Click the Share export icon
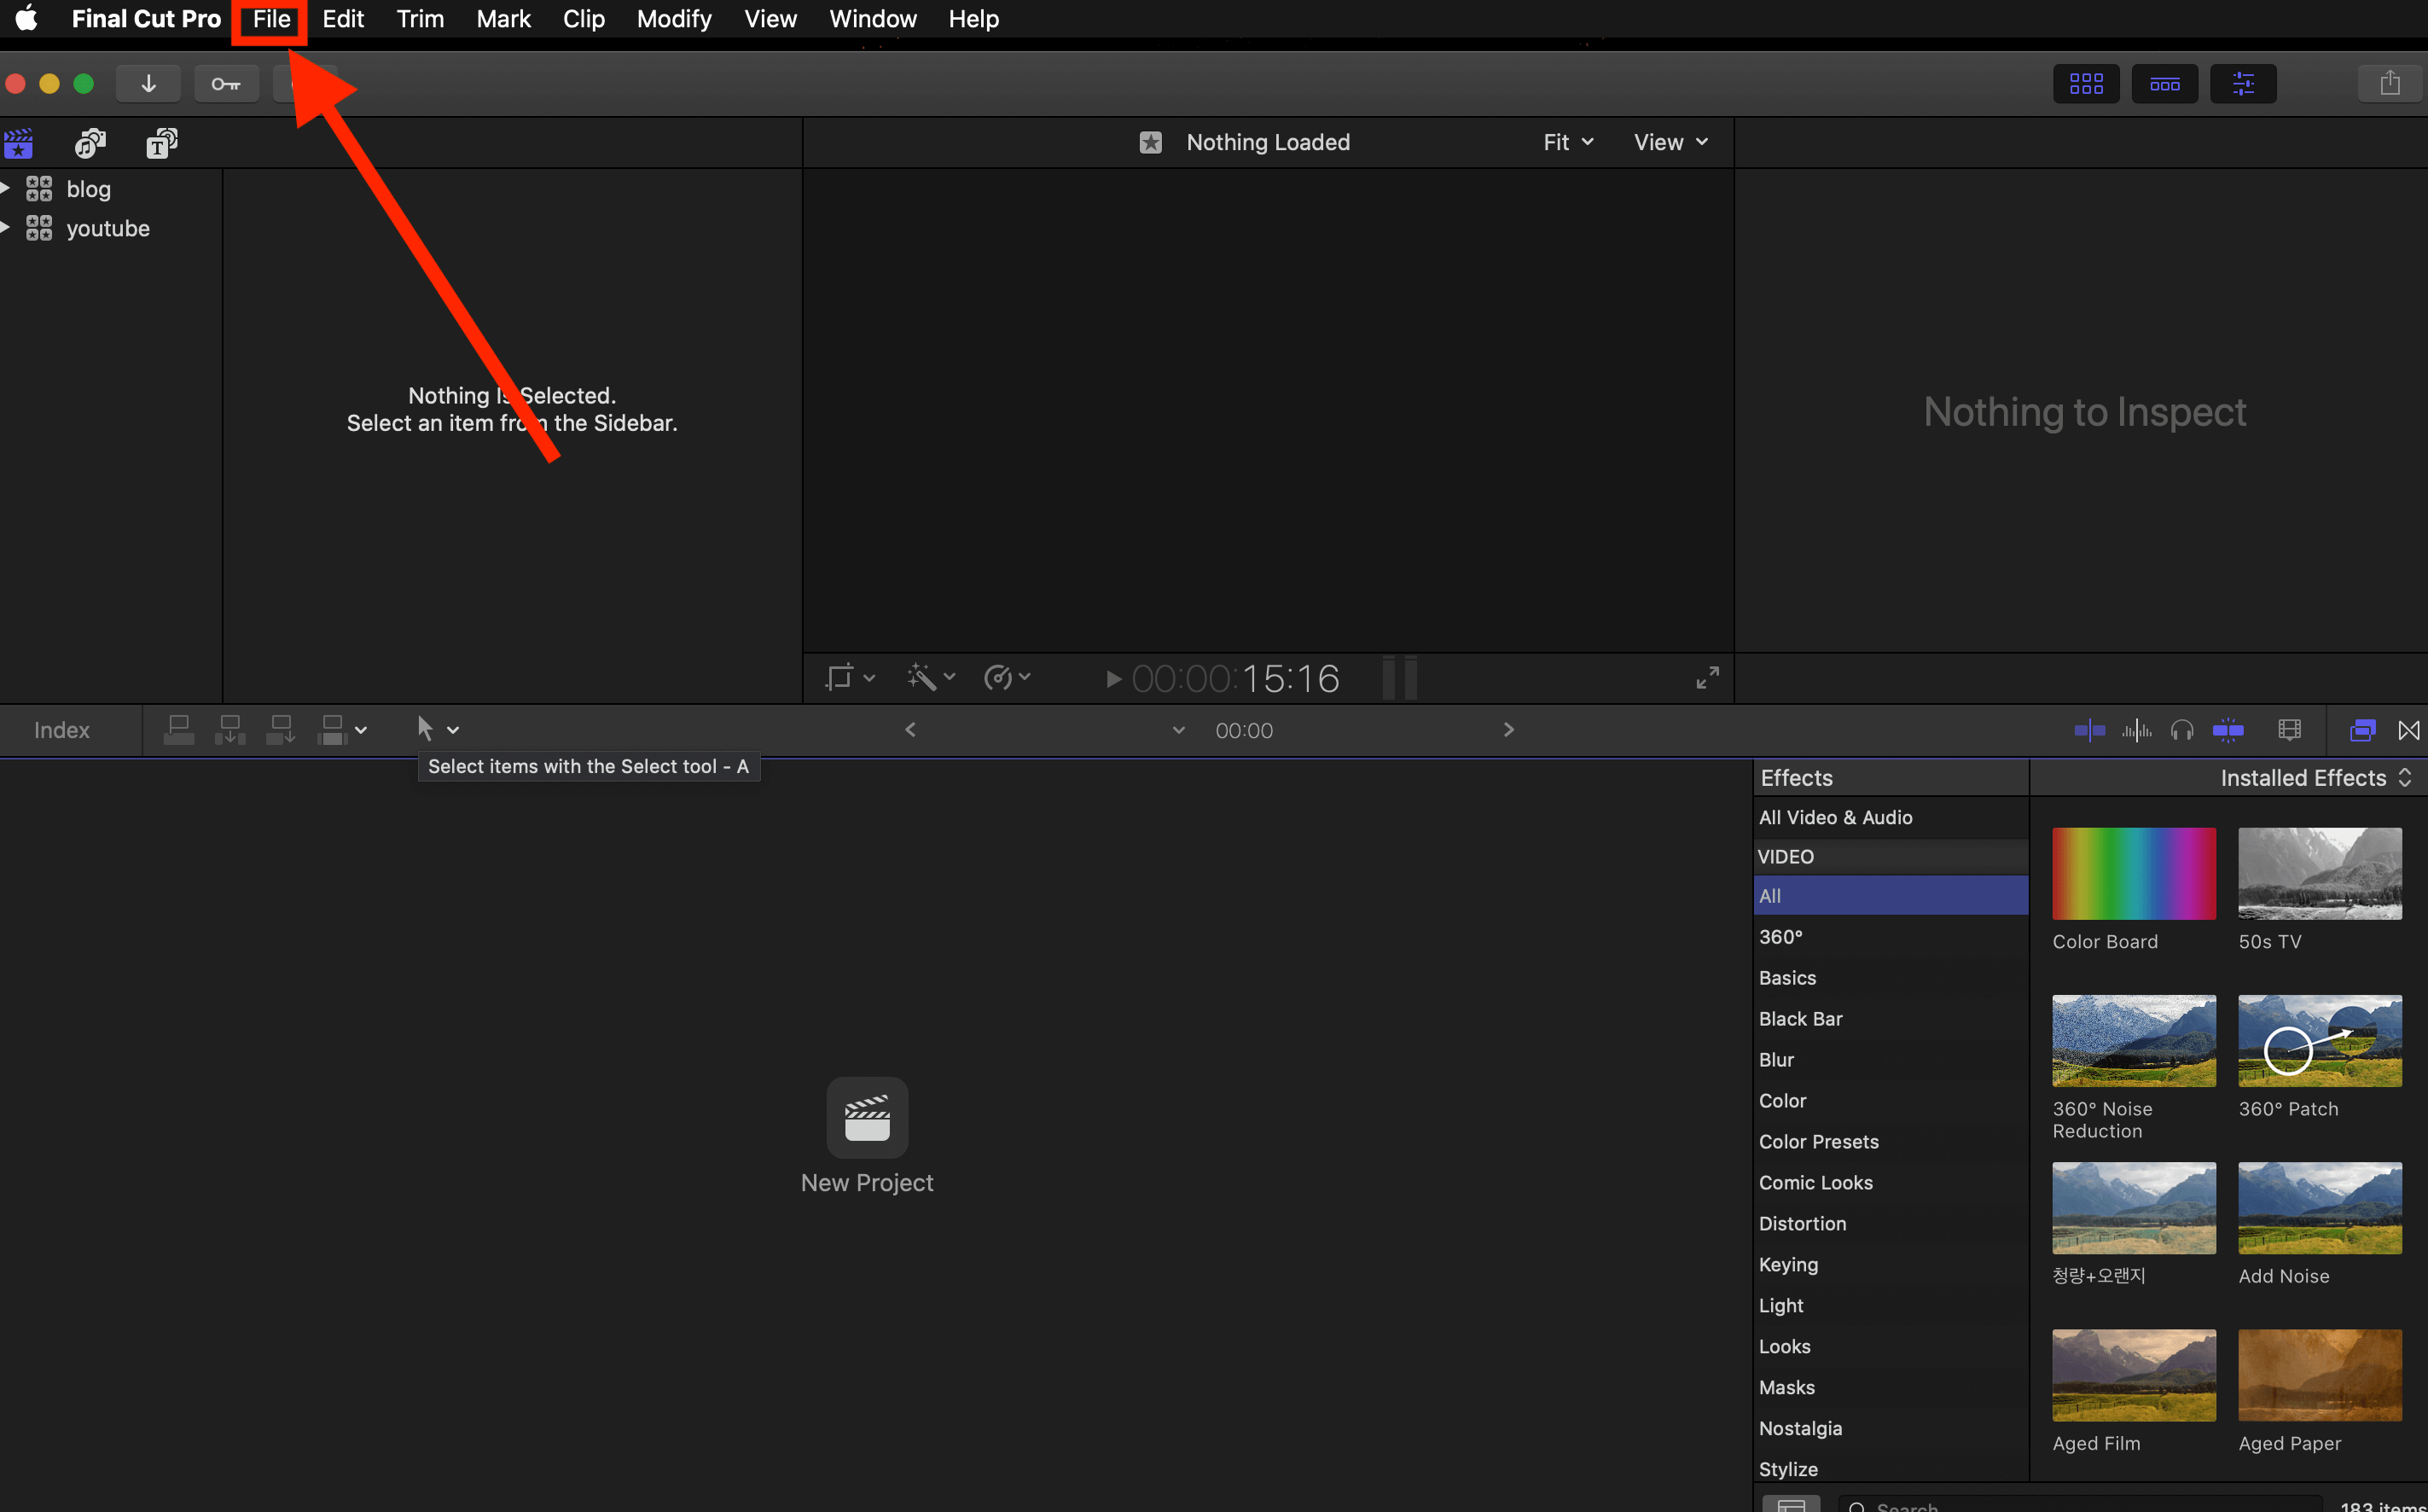 [x=2389, y=84]
